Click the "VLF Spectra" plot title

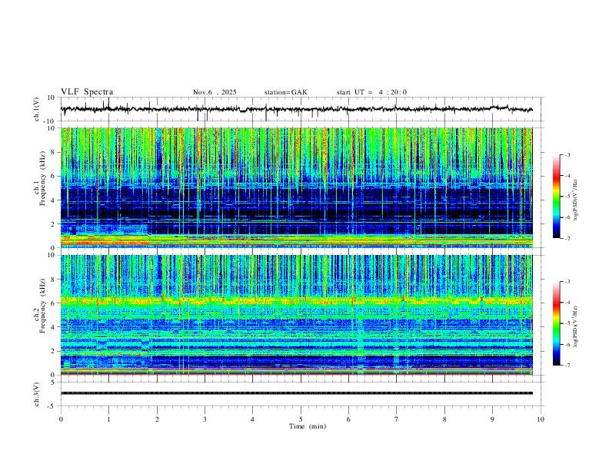point(87,92)
